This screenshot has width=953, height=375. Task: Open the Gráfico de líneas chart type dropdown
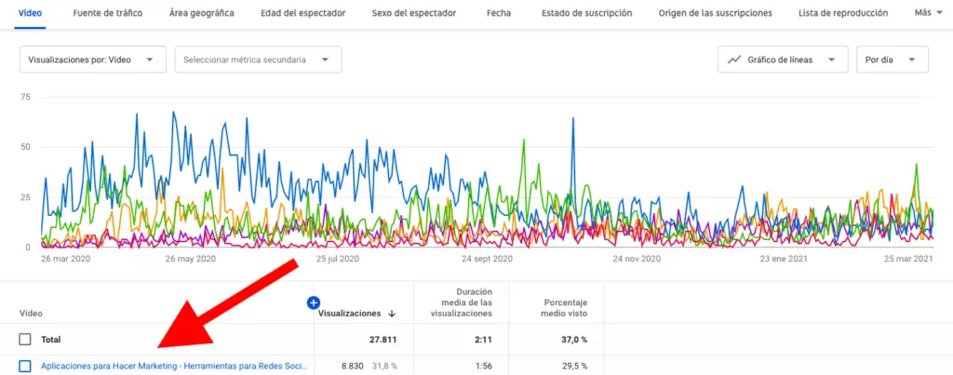click(x=782, y=60)
